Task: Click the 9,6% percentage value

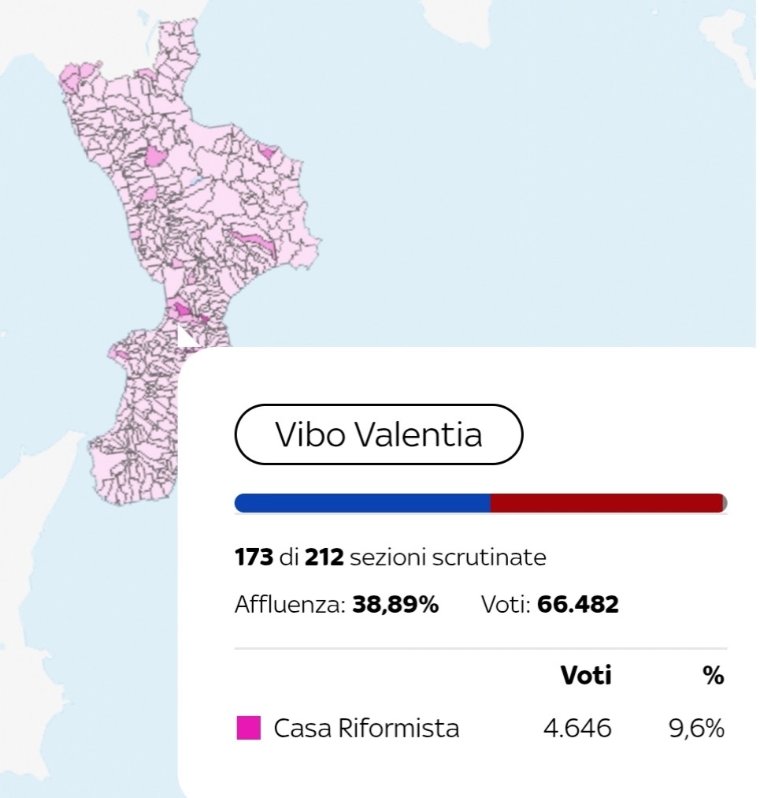Action: tap(696, 728)
